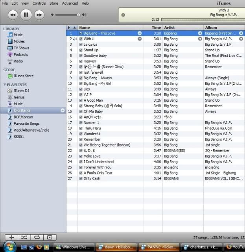Toggle shuffle at bottom left
Screen dimensions: 245x252
(x=24, y=237)
